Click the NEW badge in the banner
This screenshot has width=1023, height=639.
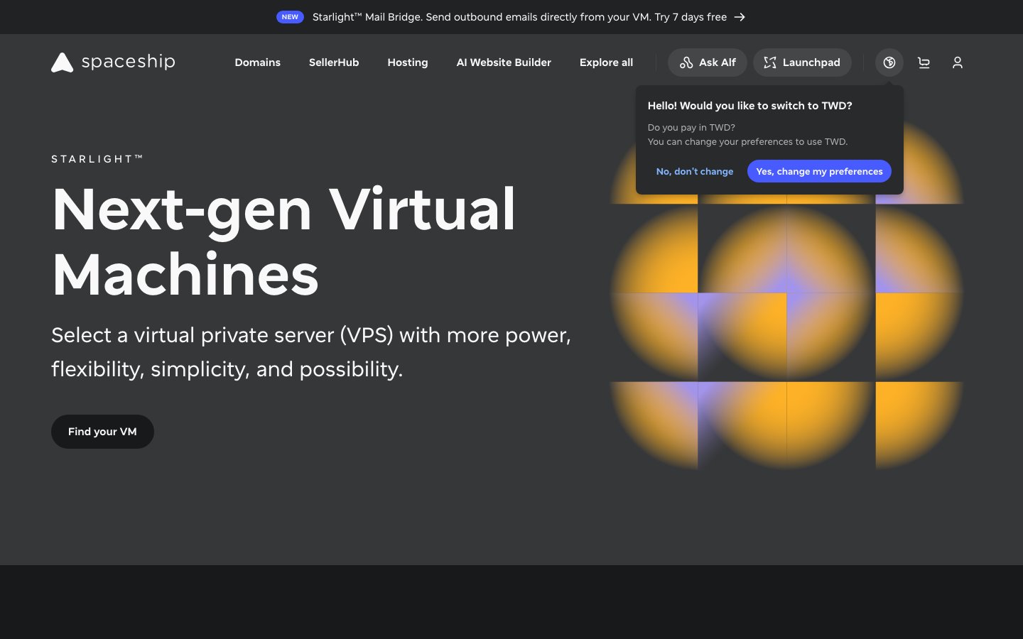290,17
